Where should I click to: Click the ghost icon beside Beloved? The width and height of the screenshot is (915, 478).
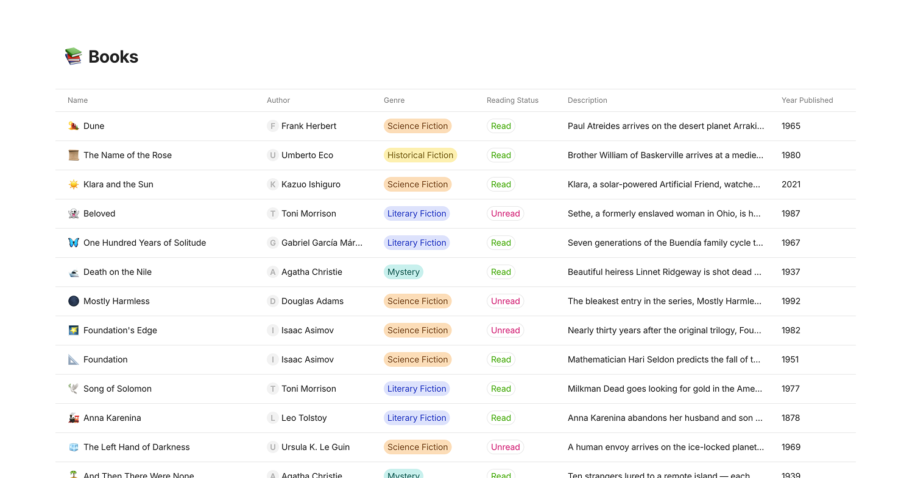point(74,213)
